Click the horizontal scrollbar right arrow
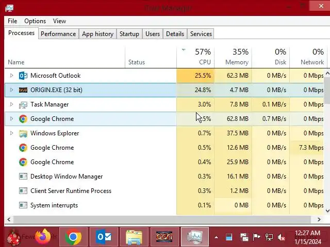The image size is (330, 247). [x=319, y=220]
